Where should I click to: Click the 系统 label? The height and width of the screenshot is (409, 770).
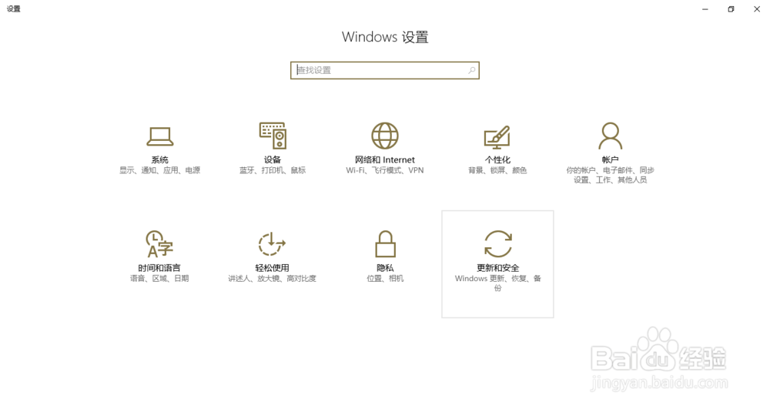pos(159,159)
